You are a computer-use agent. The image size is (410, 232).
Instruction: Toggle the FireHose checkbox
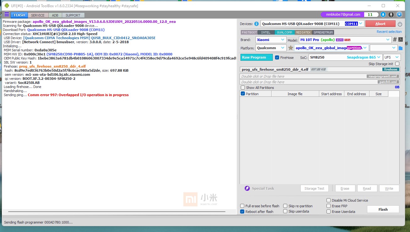point(277,58)
